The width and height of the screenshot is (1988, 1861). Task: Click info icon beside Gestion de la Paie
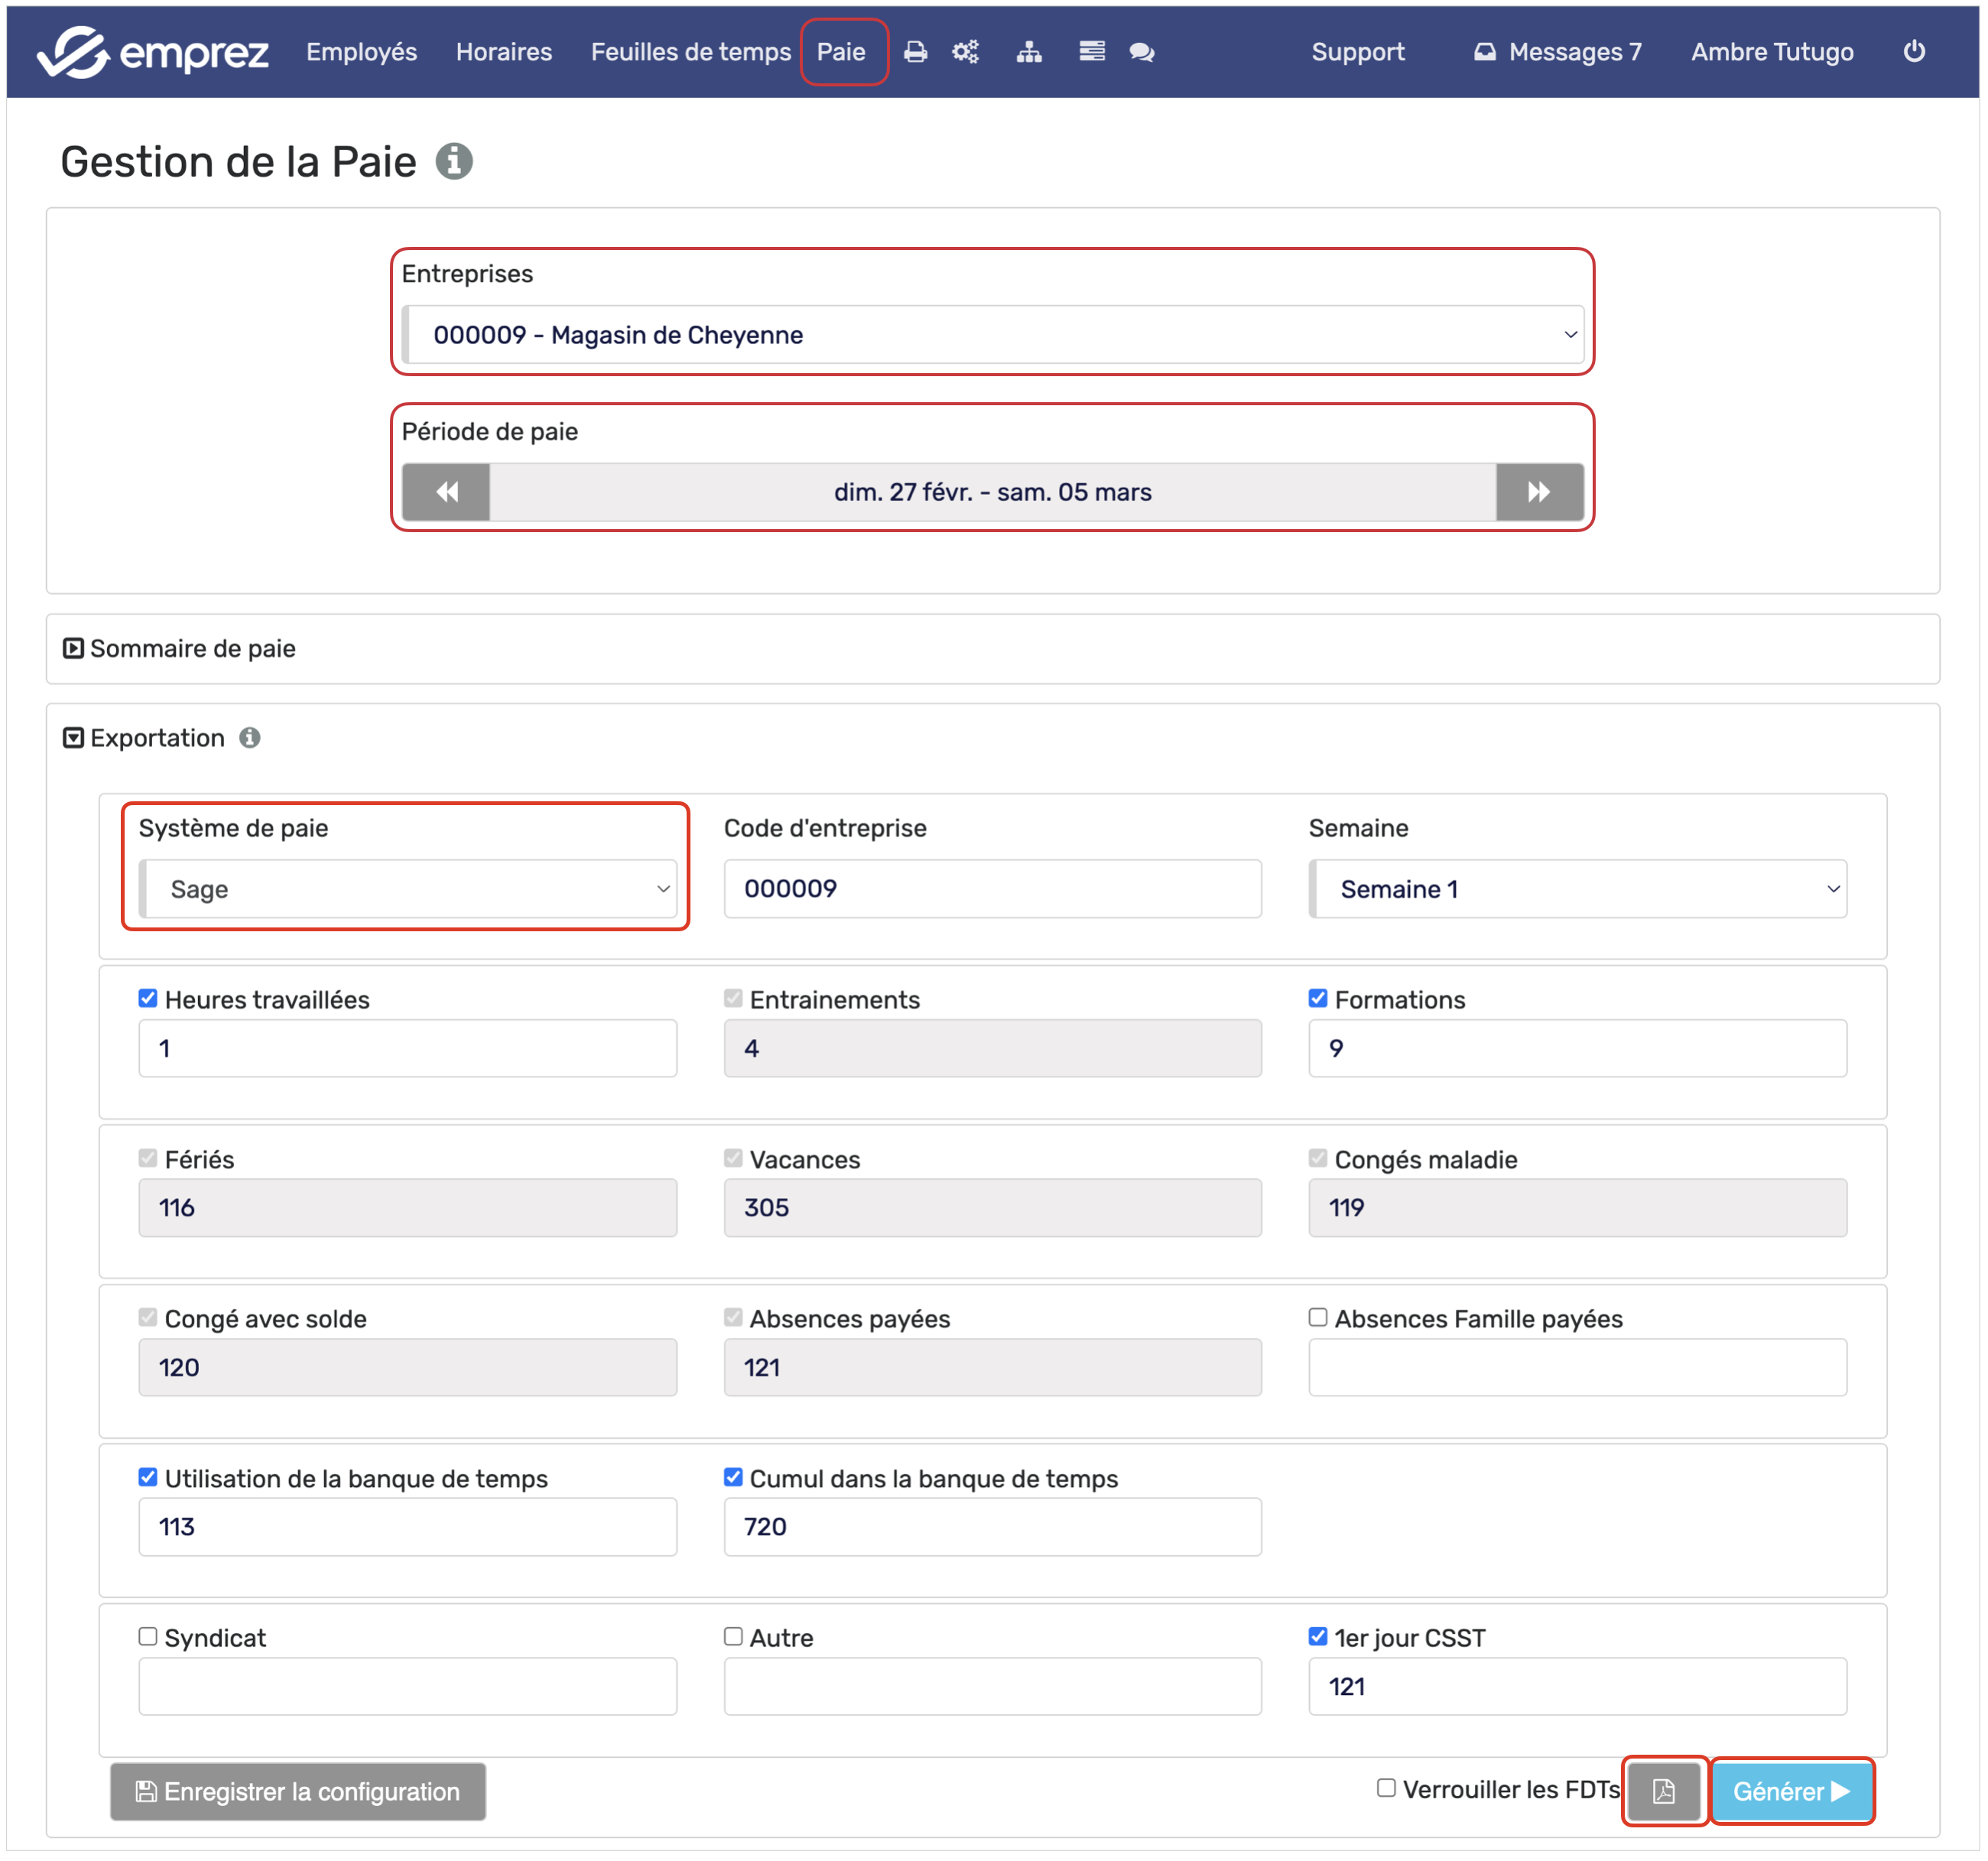point(454,161)
